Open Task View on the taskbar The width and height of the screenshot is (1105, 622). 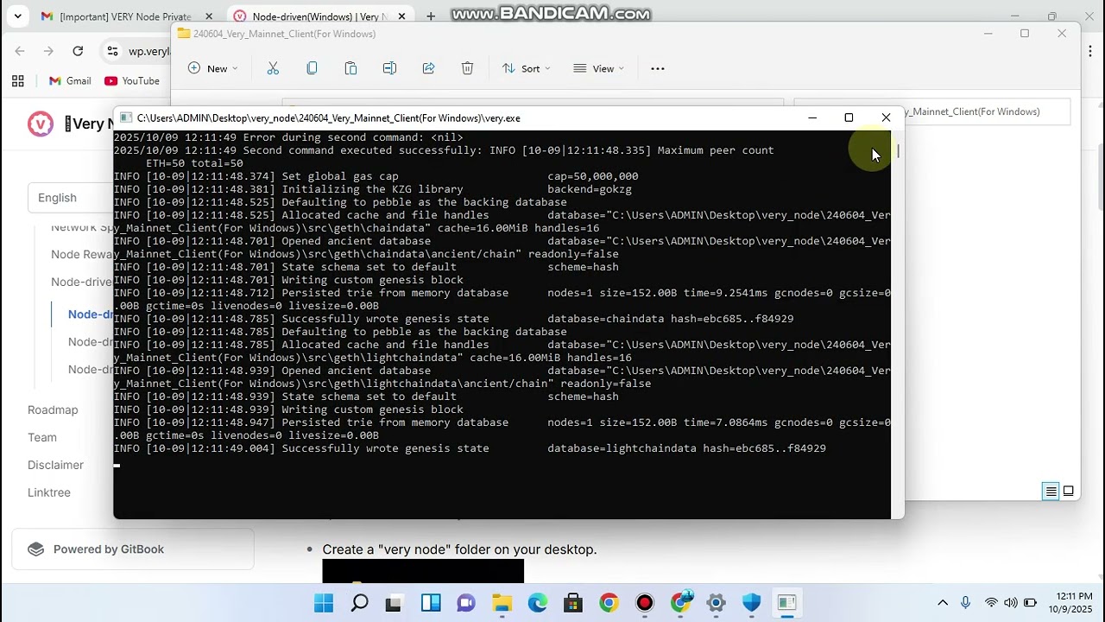(x=395, y=603)
